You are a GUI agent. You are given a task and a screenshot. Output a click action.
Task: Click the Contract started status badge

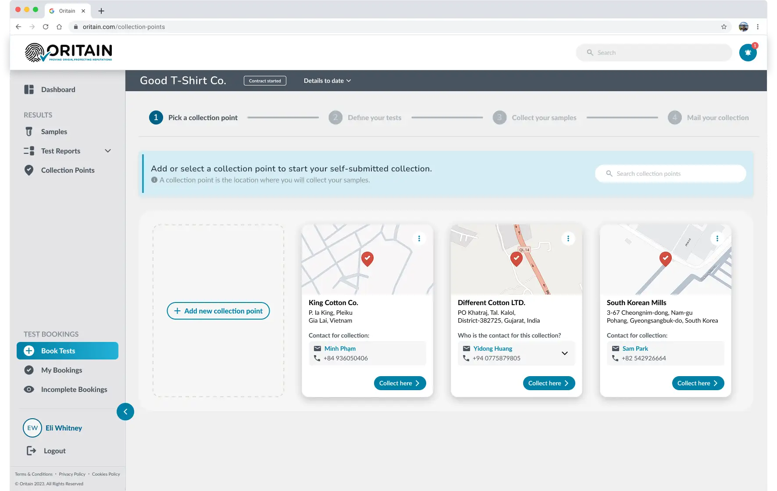[265, 81]
